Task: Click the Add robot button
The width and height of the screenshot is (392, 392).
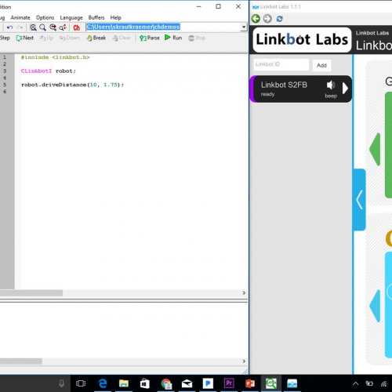Action: click(x=321, y=65)
